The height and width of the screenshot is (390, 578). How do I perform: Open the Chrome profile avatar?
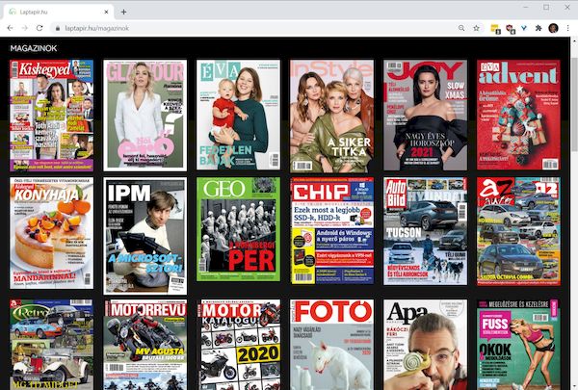(553, 28)
